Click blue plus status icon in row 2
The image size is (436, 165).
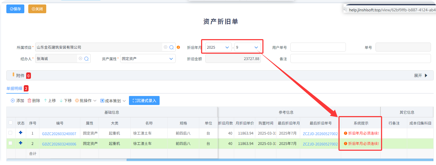click(21, 143)
